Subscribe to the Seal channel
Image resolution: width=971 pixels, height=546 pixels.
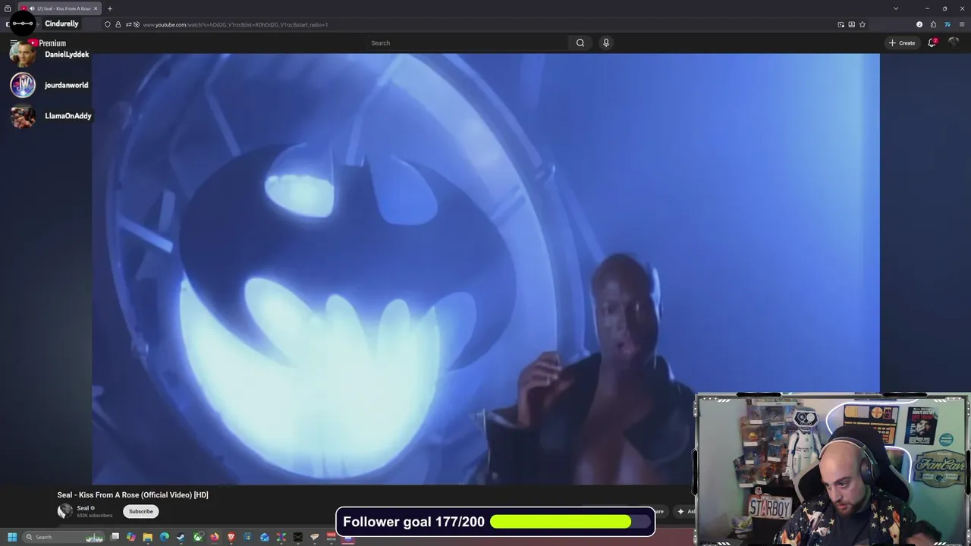(140, 511)
